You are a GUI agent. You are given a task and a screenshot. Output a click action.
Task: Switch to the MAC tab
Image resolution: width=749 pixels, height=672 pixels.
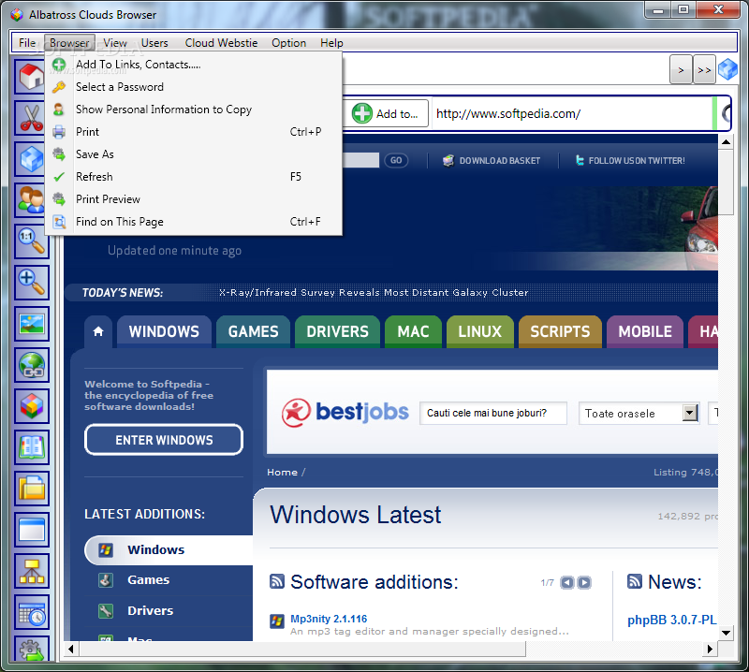click(x=413, y=331)
